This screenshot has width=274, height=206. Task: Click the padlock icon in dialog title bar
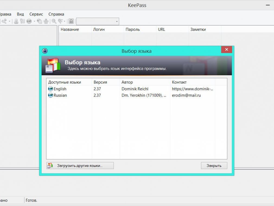coord(45,51)
